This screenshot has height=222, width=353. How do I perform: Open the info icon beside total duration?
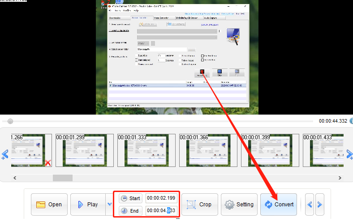pyautogui.click(x=351, y=121)
